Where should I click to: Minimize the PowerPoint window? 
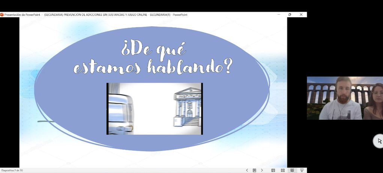(279, 15)
